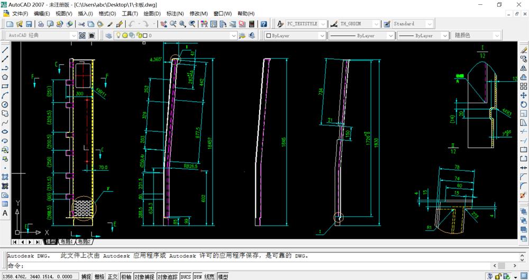This screenshot has height=280, width=529.
Task: Toggle the 栅格 grid display button
Action: click(x=99, y=276)
